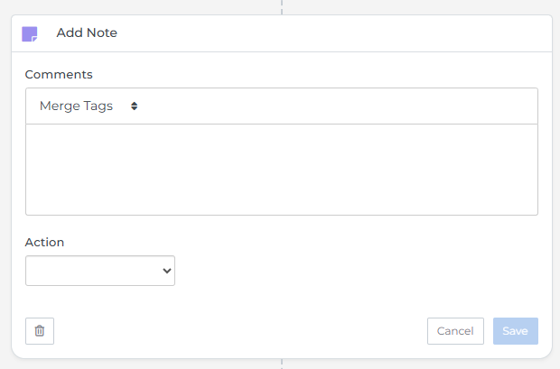560x369 pixels.
Task: Click the Comments field label
Action: pyautogui.click(x=59, y=74)
